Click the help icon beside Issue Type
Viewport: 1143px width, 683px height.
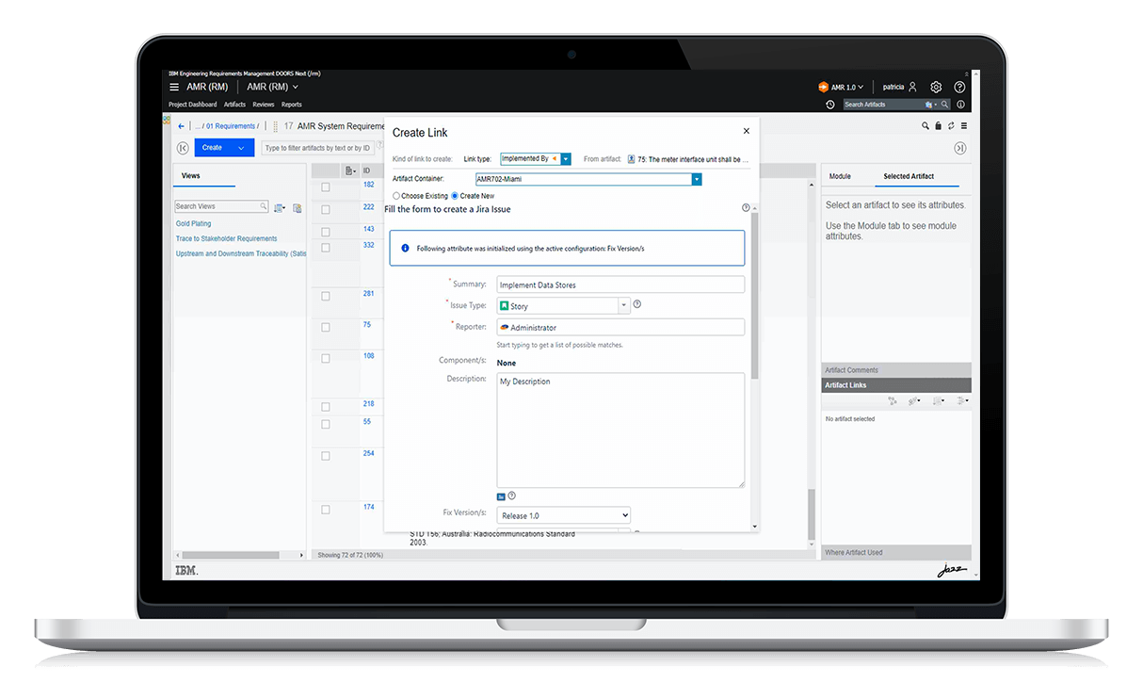tap(637, 304)
